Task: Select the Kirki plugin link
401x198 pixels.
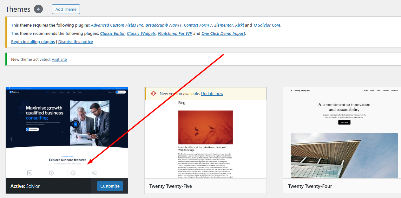Action: click(240, 25)
